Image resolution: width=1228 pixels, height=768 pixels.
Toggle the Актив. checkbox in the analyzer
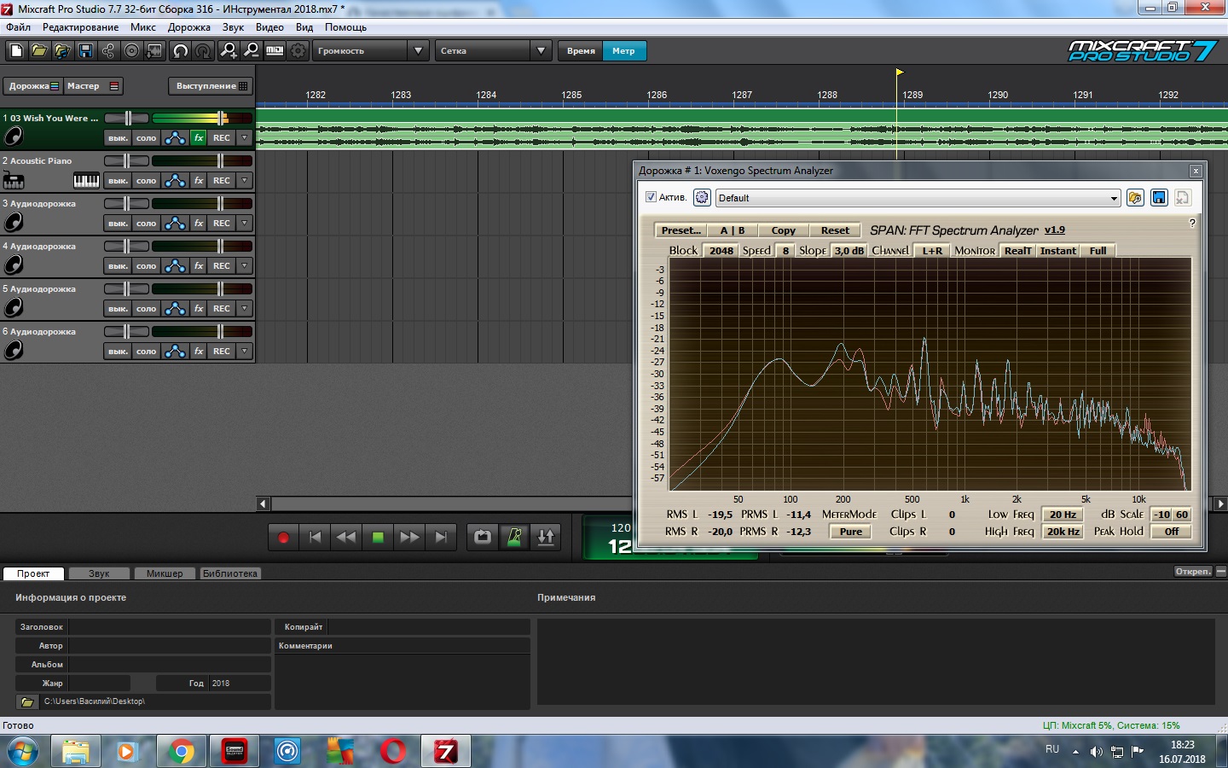(651, 197)
